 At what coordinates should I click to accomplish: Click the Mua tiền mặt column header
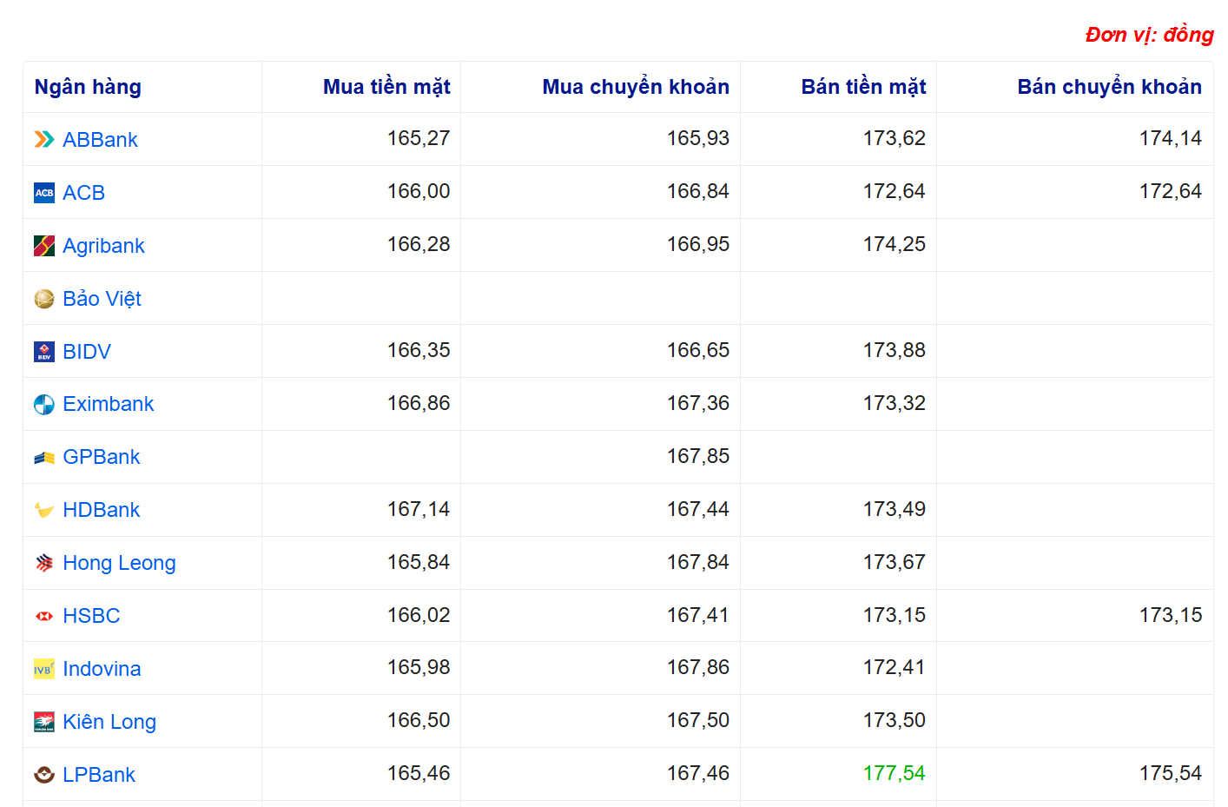[386, 87]
